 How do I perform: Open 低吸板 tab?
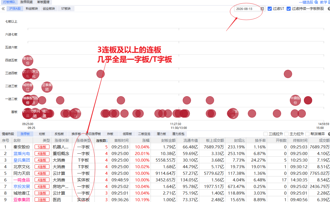127,134
